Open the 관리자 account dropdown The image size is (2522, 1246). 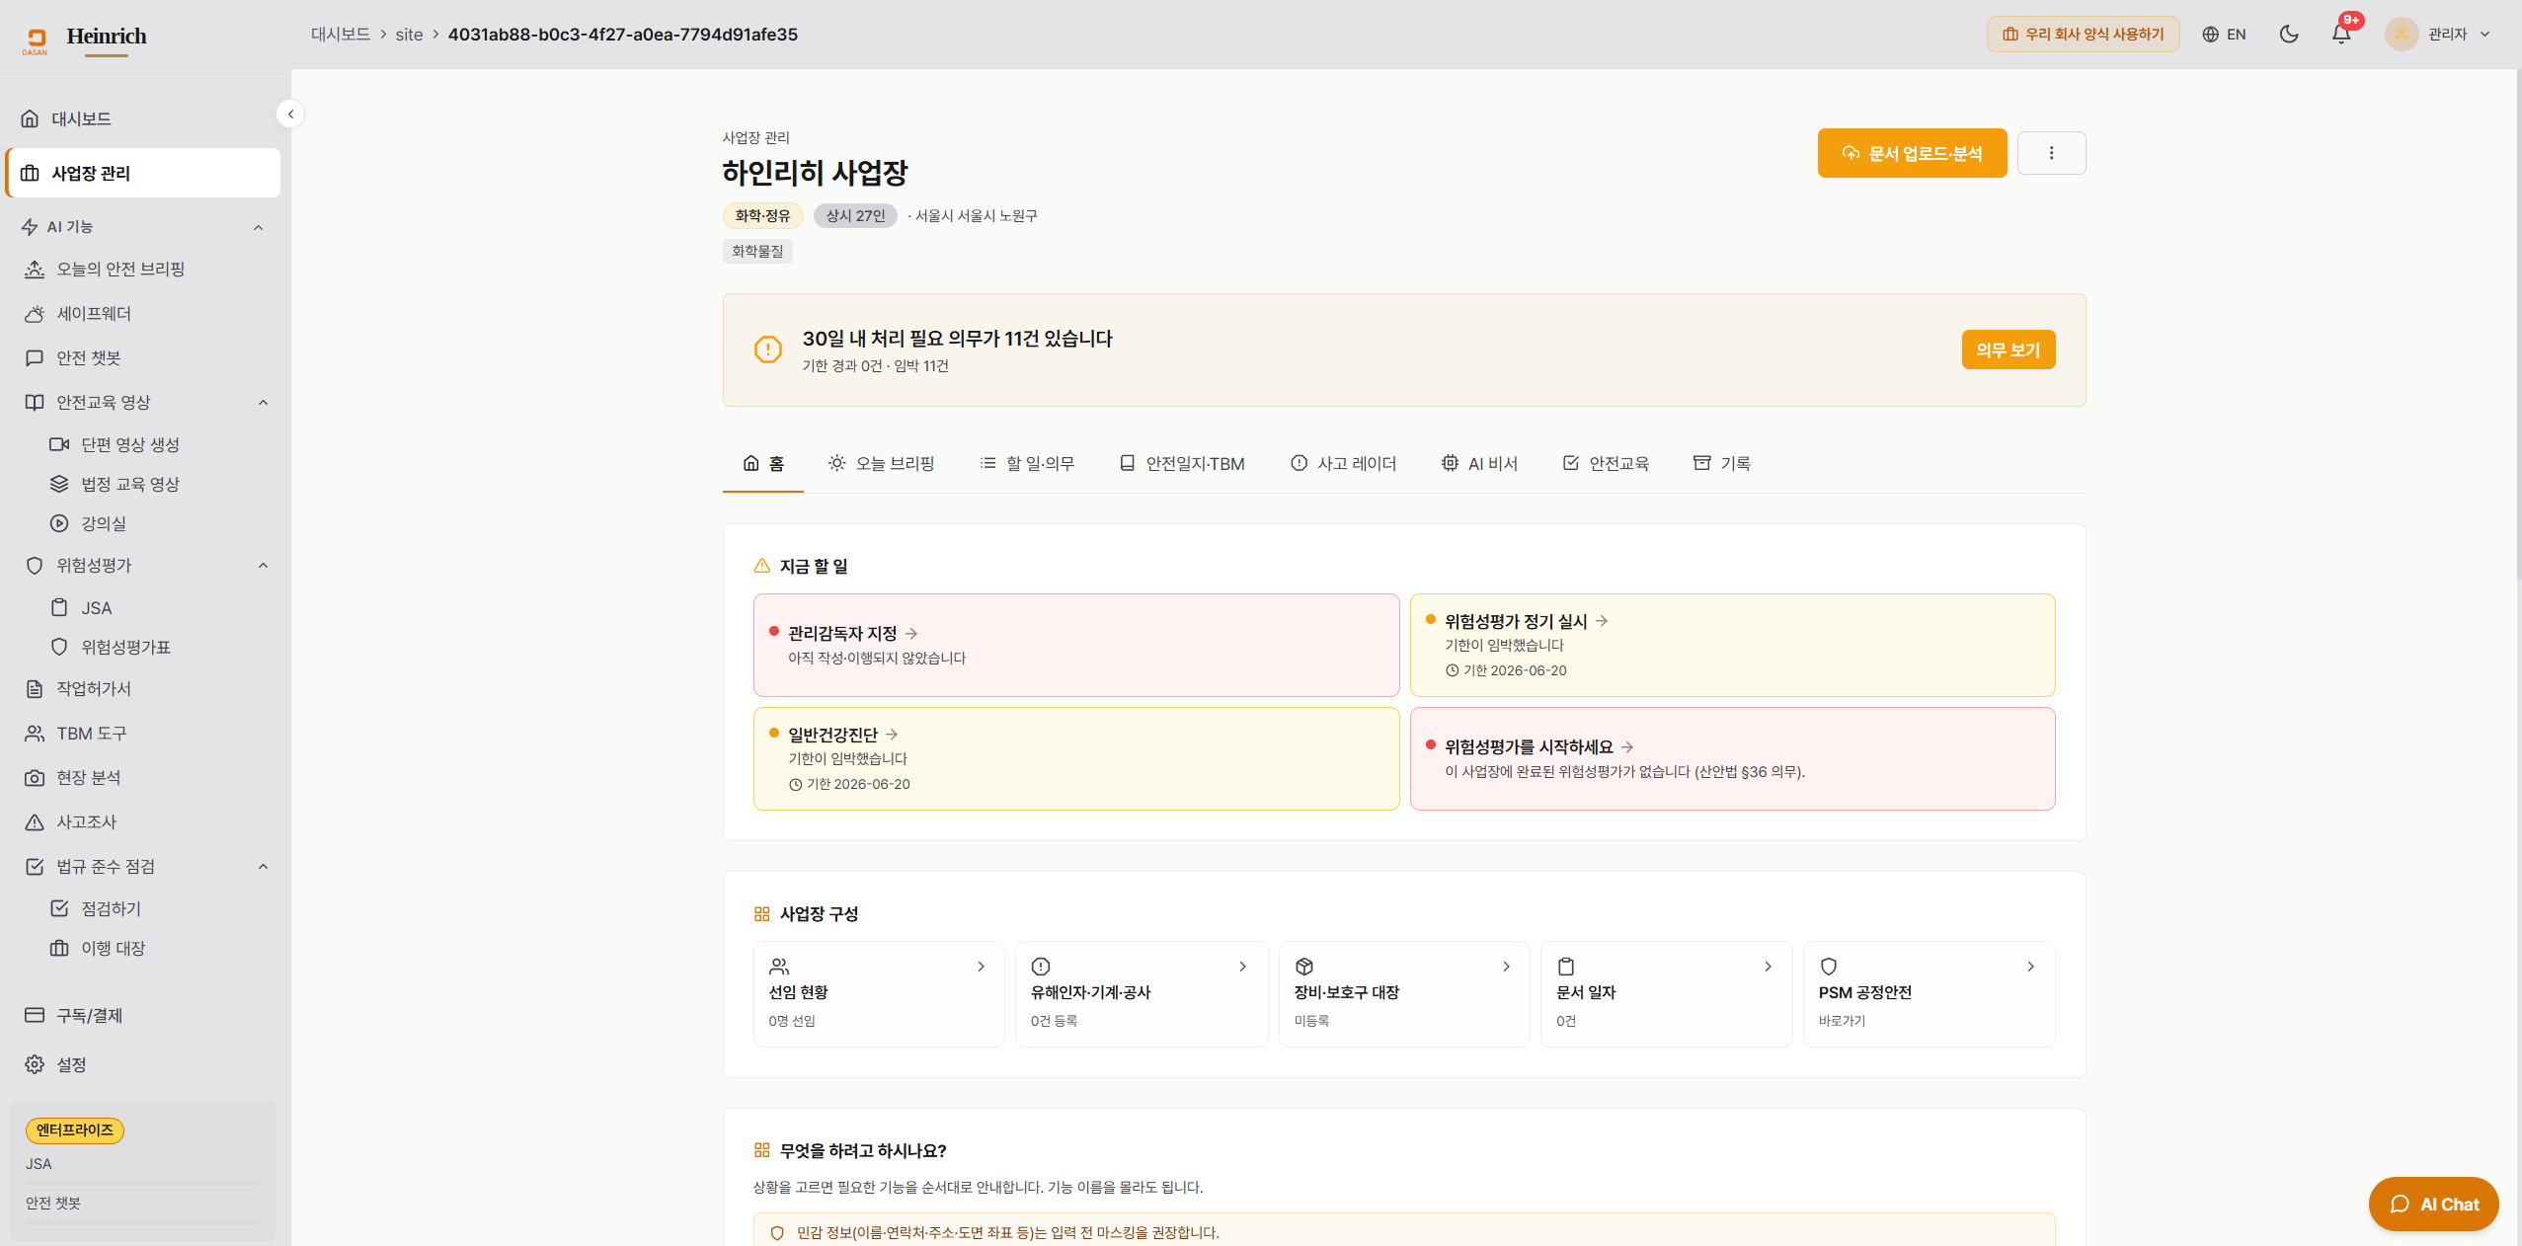[x=2438, y=35]
